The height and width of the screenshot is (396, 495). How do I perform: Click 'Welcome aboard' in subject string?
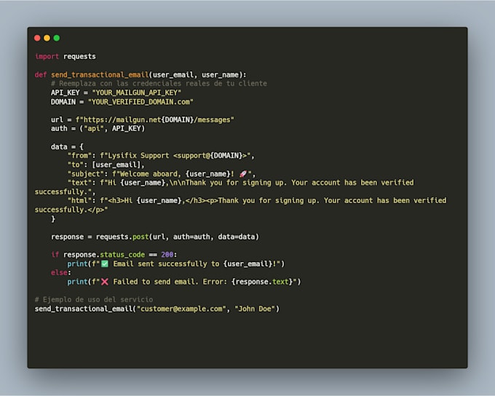(x=148, y=174)
